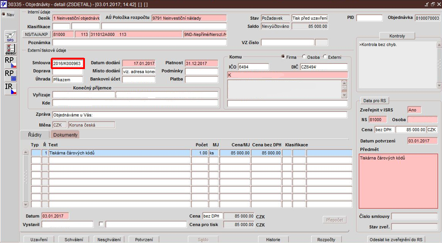
Task: Select the Osoba radio button
Action: click(304, 57)
